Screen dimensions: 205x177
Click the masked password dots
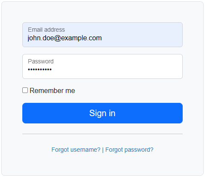click(x=40, y=69)
